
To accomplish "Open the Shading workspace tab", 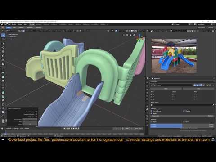I will [x=71, y=25].
